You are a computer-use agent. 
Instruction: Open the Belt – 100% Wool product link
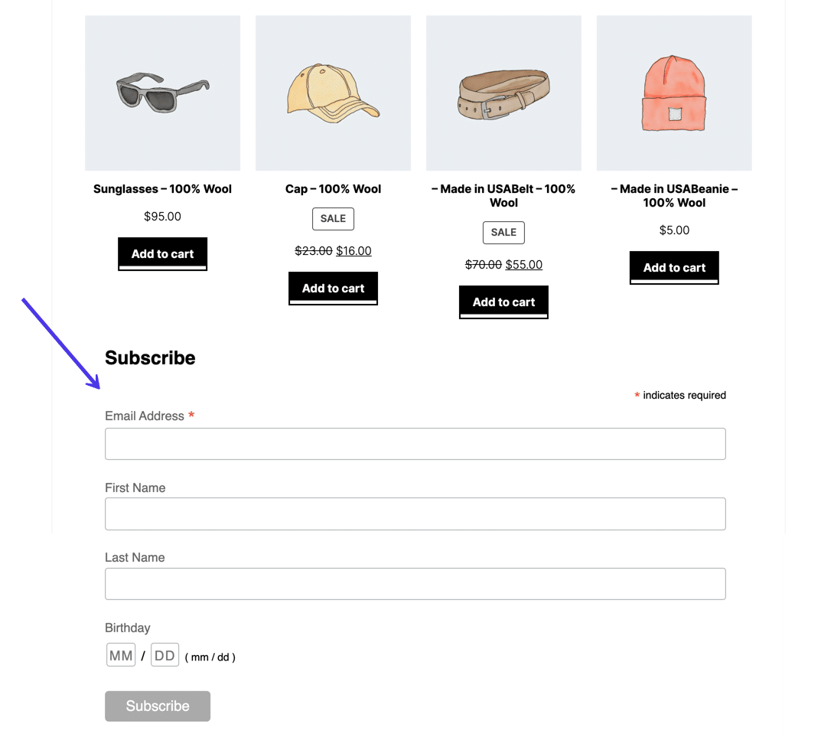pos(503,195)
